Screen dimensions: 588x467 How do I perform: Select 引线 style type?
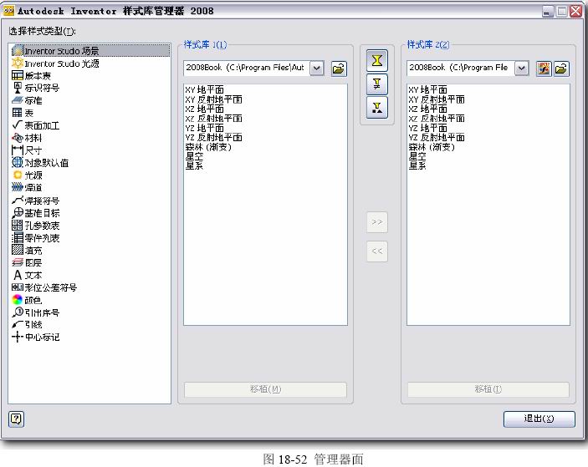click(27, 324)
